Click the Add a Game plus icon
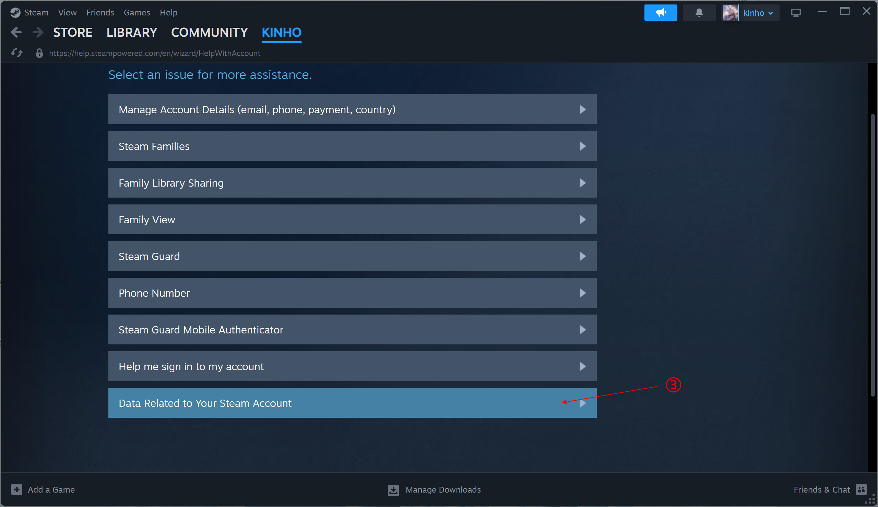The width and height of the screenshot is (878, 507). pyautogui.click(x=17, y=489)
